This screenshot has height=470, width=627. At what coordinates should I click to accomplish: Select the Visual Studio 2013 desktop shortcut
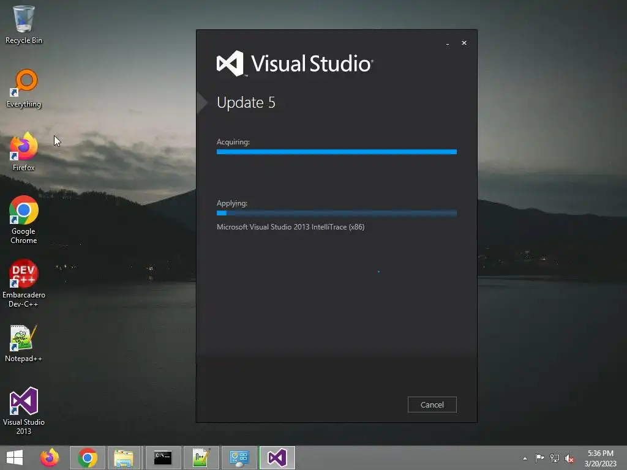24,411
